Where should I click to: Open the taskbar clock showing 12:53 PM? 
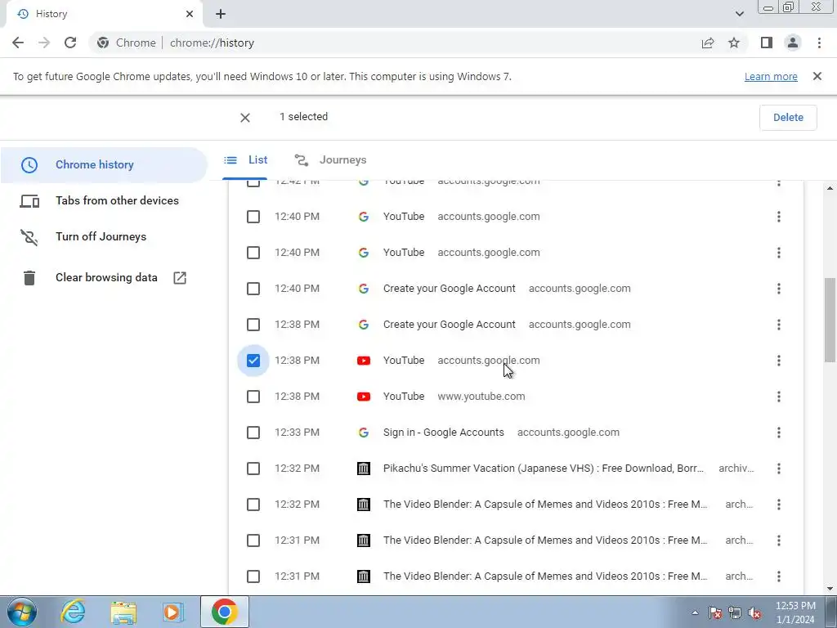coord(795,612)
